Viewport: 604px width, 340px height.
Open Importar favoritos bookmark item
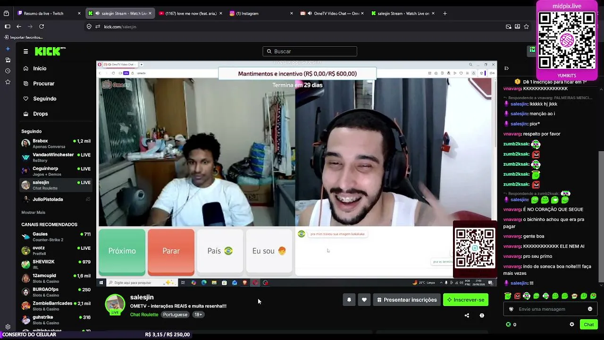[23, 37]
